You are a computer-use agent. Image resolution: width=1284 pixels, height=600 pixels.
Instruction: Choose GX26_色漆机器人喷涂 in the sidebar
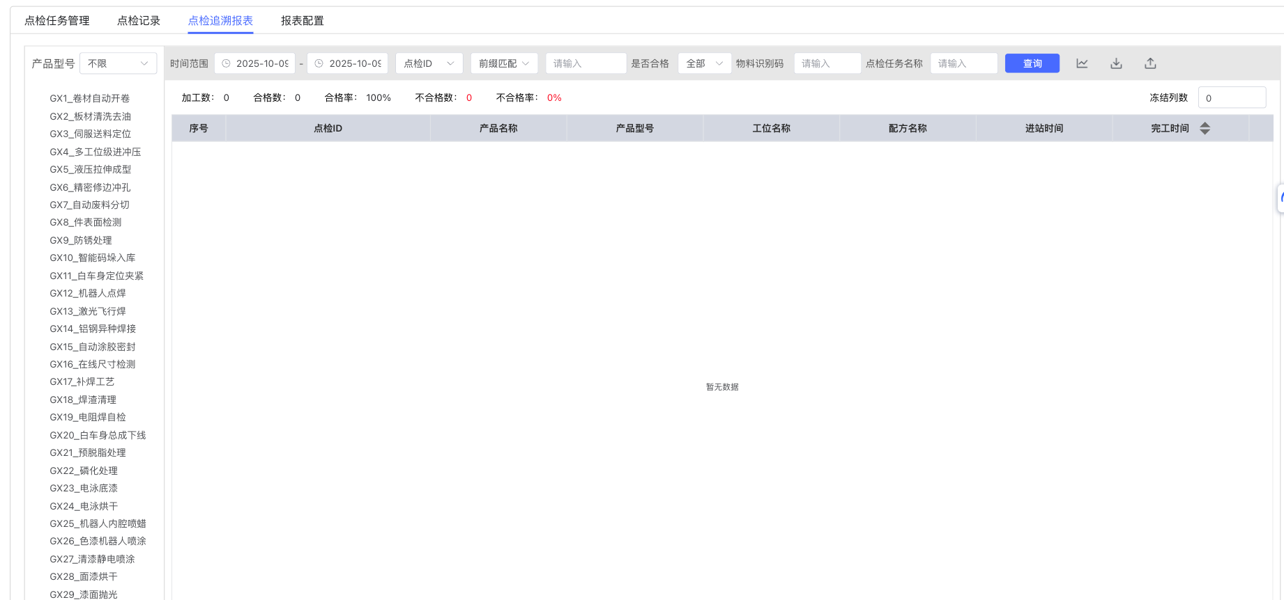pyautogui.click(x=98, y=541)
